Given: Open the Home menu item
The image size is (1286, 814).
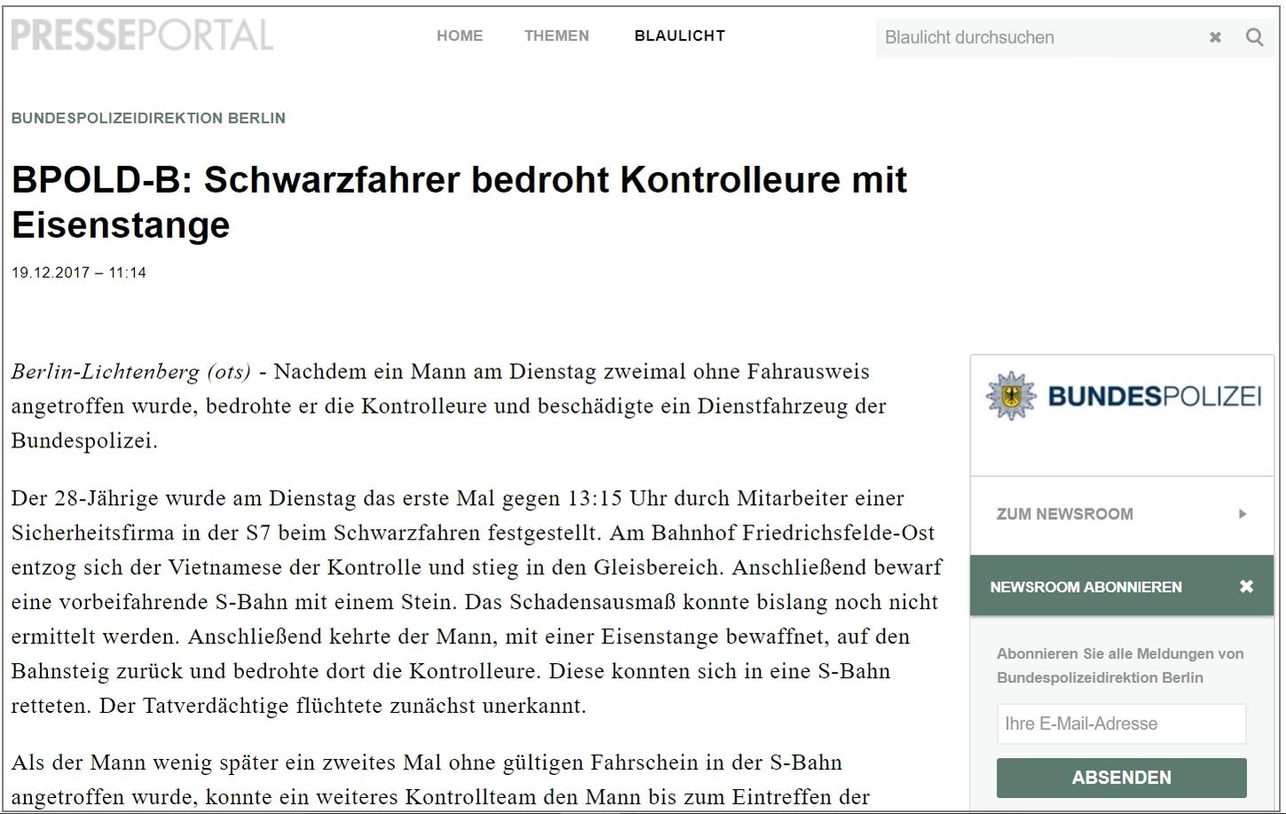Looking at the screenshot, I should (460, 36).
